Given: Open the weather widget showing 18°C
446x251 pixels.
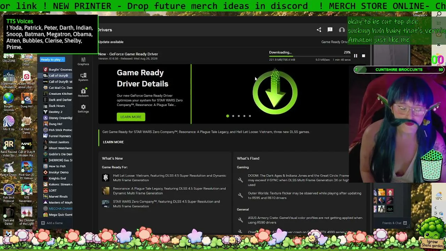Looking at the screenshot, I should (x=438, y=196).
